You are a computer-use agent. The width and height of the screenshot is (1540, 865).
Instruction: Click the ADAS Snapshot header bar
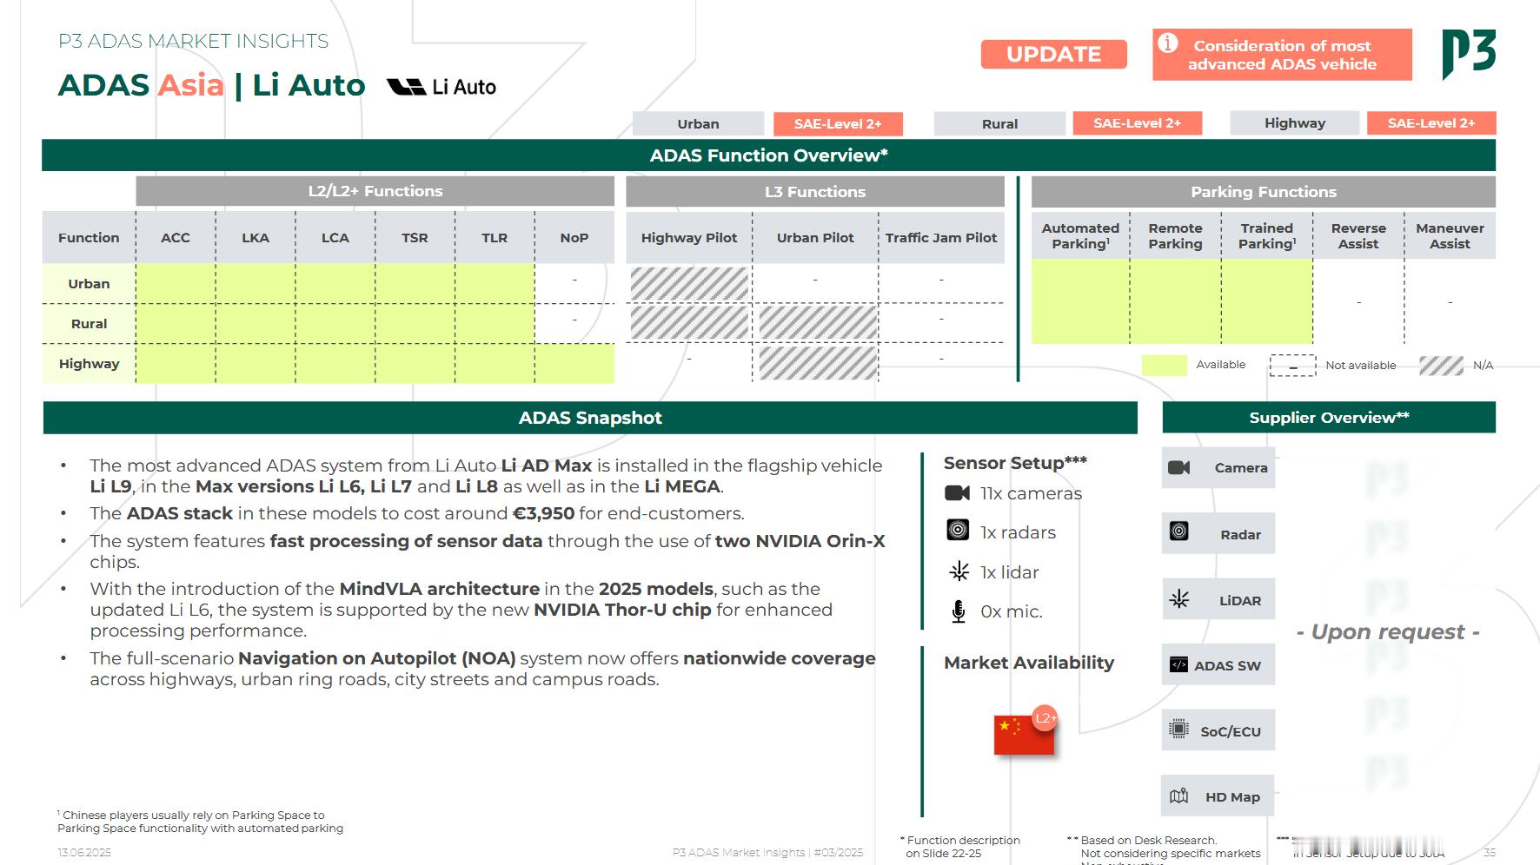point(590,418)
